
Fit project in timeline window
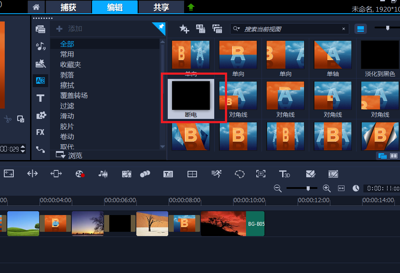341,188
